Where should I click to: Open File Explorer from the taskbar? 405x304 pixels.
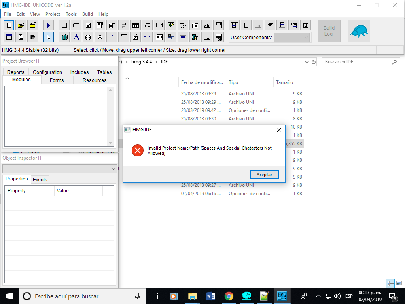[x=193, y=296]
